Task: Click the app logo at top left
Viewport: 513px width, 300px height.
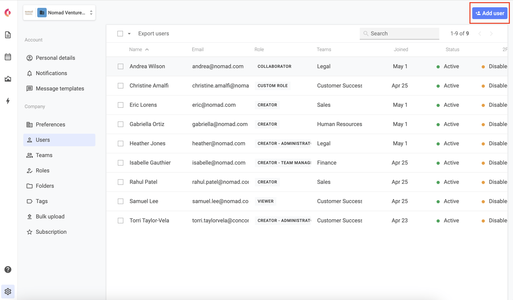Action: pyautogui.click(x=8, y=13)
